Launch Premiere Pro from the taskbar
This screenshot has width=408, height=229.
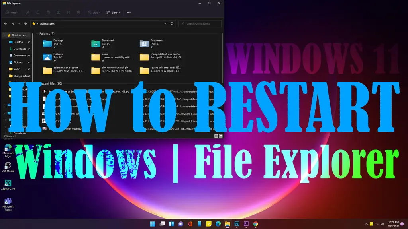[246, 224]
